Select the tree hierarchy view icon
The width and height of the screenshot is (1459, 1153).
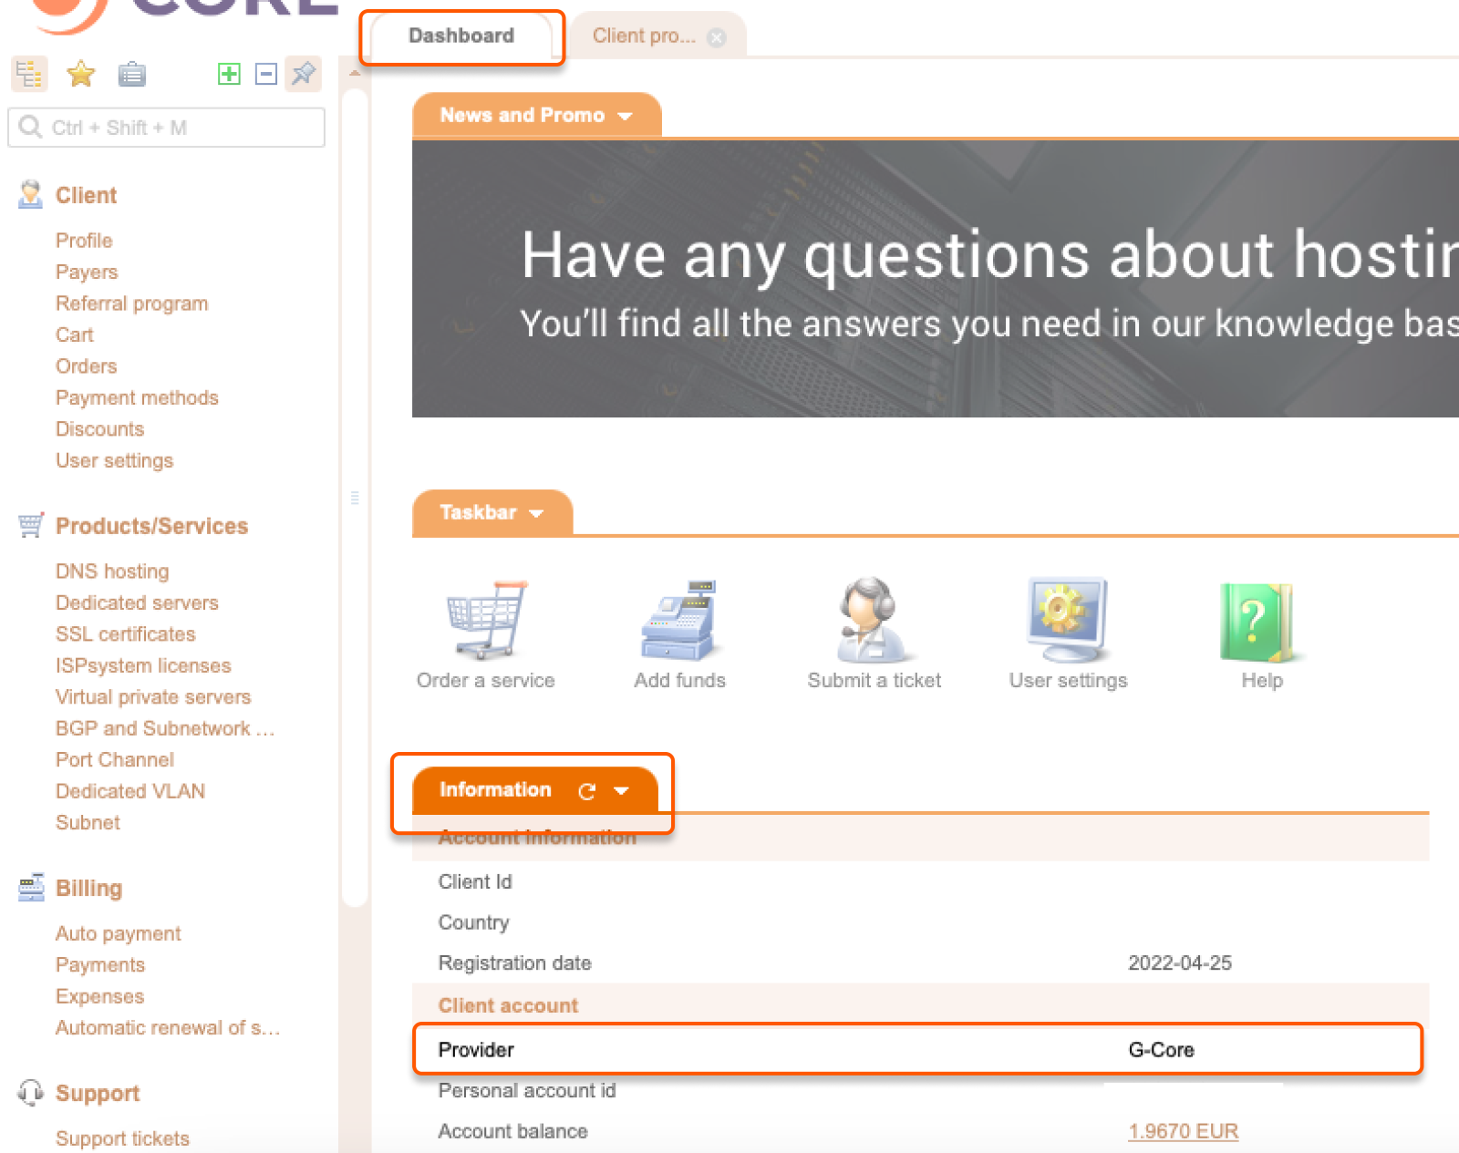[x=28, y=74]
